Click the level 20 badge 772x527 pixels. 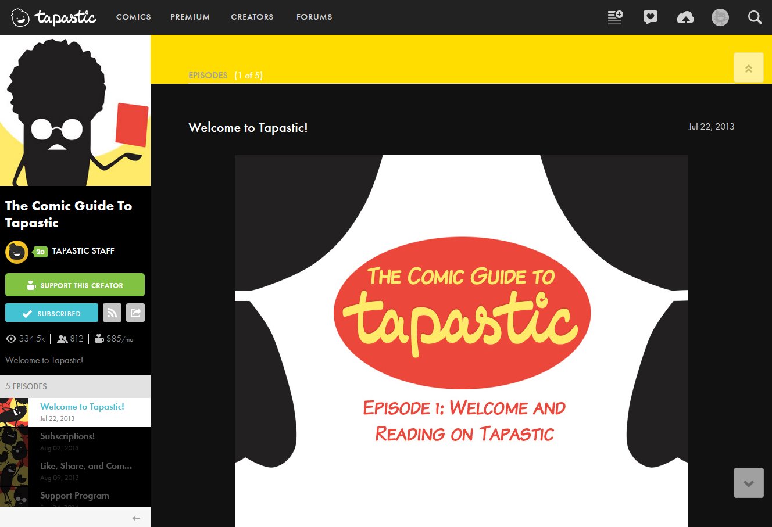pyautogui.click(x=40, y=252)
